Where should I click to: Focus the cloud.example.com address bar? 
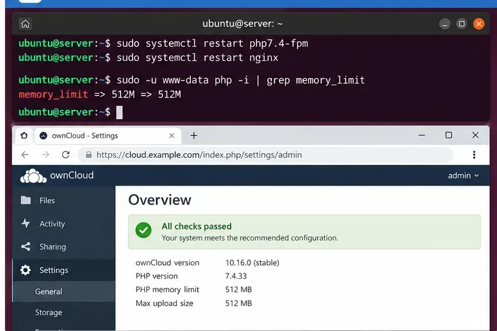(265, 155)
